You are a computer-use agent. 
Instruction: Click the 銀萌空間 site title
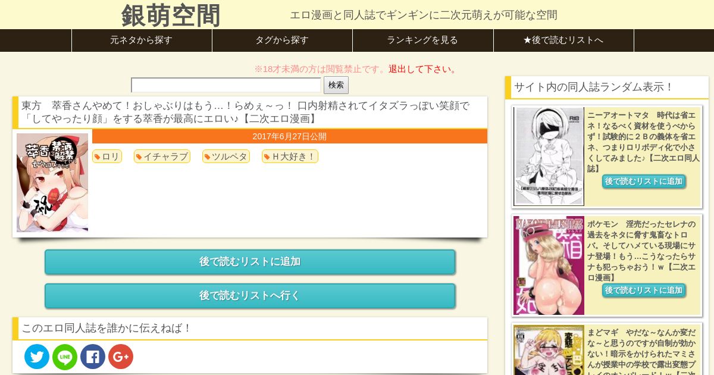[x=171, y=15]
